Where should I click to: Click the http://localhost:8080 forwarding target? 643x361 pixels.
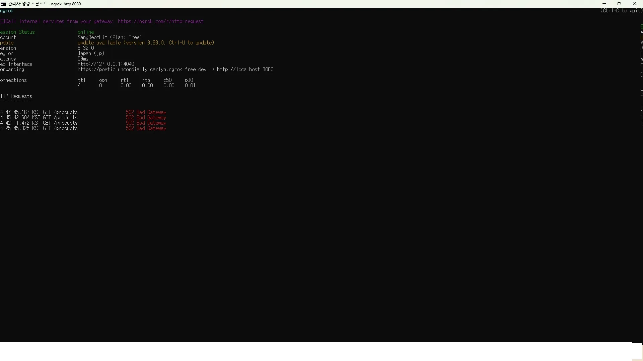click(245, 70)
